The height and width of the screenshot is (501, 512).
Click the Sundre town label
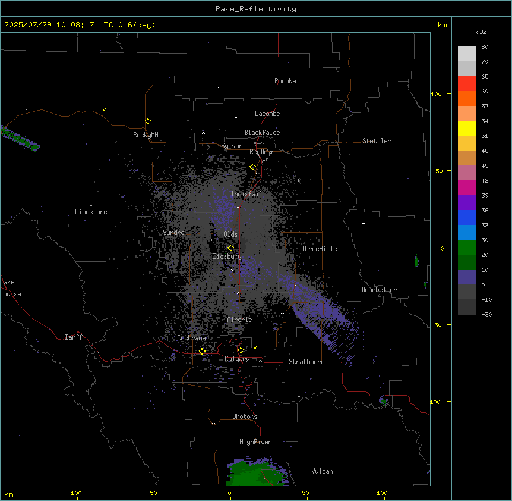click(x=173, y=233)
